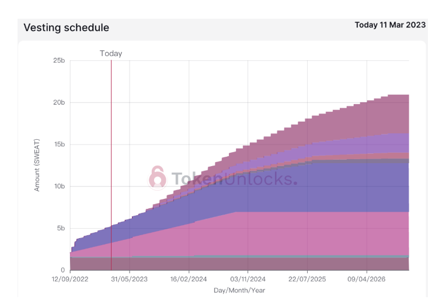Click the Amount (SWEAT) axis title
Screen dimensions: 432x303
pos(37,165)
